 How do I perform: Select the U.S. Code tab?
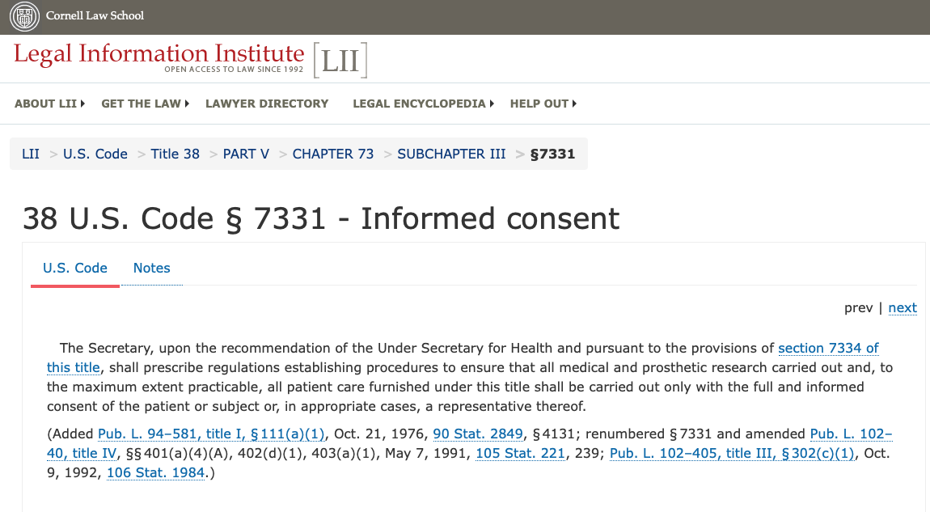75,269
